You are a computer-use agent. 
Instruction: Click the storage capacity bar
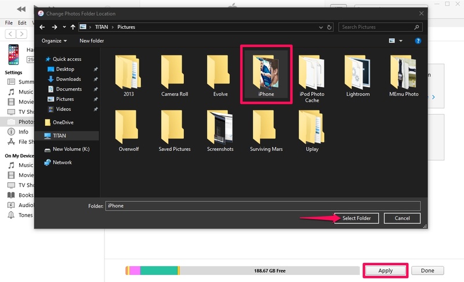point(242,270)
